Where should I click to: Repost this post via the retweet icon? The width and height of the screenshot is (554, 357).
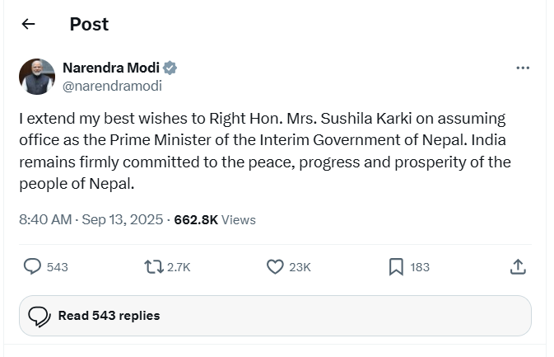154,266
